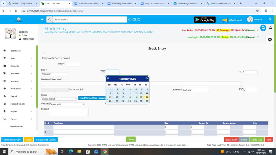
Task: Open the Inventory sidebar menu
Action: 18,81
